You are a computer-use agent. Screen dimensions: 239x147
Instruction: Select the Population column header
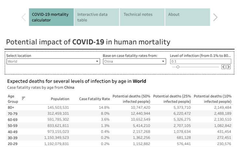coord(60,99)
